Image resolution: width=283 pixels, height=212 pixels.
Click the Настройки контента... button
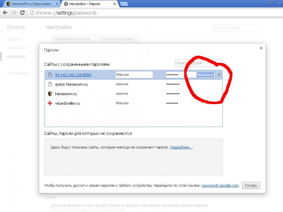(x=74, y=39)
